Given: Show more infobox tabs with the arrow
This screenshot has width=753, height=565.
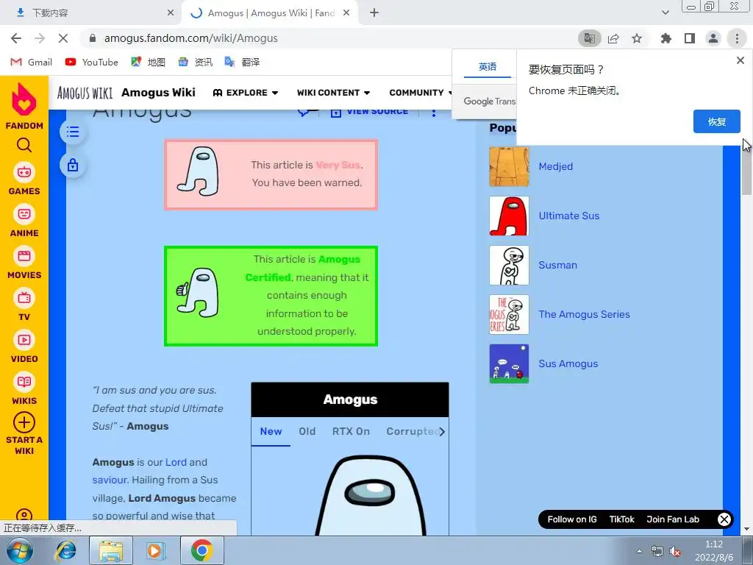Looking at the screenshot, I should coord(442,432).
